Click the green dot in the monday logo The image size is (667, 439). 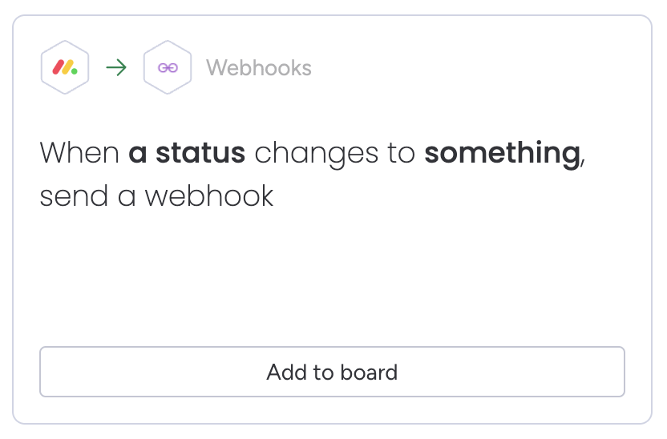75,71
